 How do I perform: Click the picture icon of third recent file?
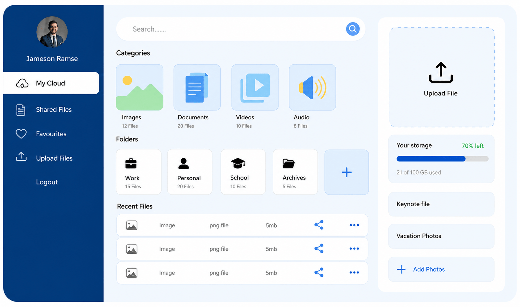tap(132, 273)
